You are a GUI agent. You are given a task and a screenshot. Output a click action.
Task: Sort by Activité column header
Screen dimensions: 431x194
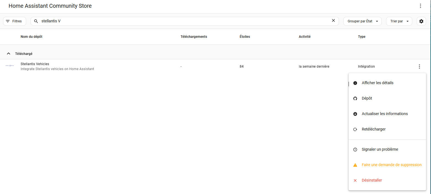(x=305, y=37)
